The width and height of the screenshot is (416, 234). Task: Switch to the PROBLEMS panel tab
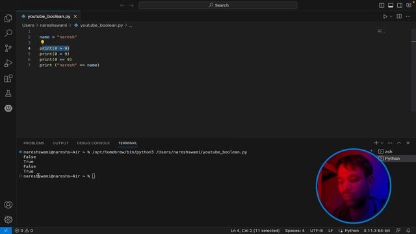tap(34, 143)
